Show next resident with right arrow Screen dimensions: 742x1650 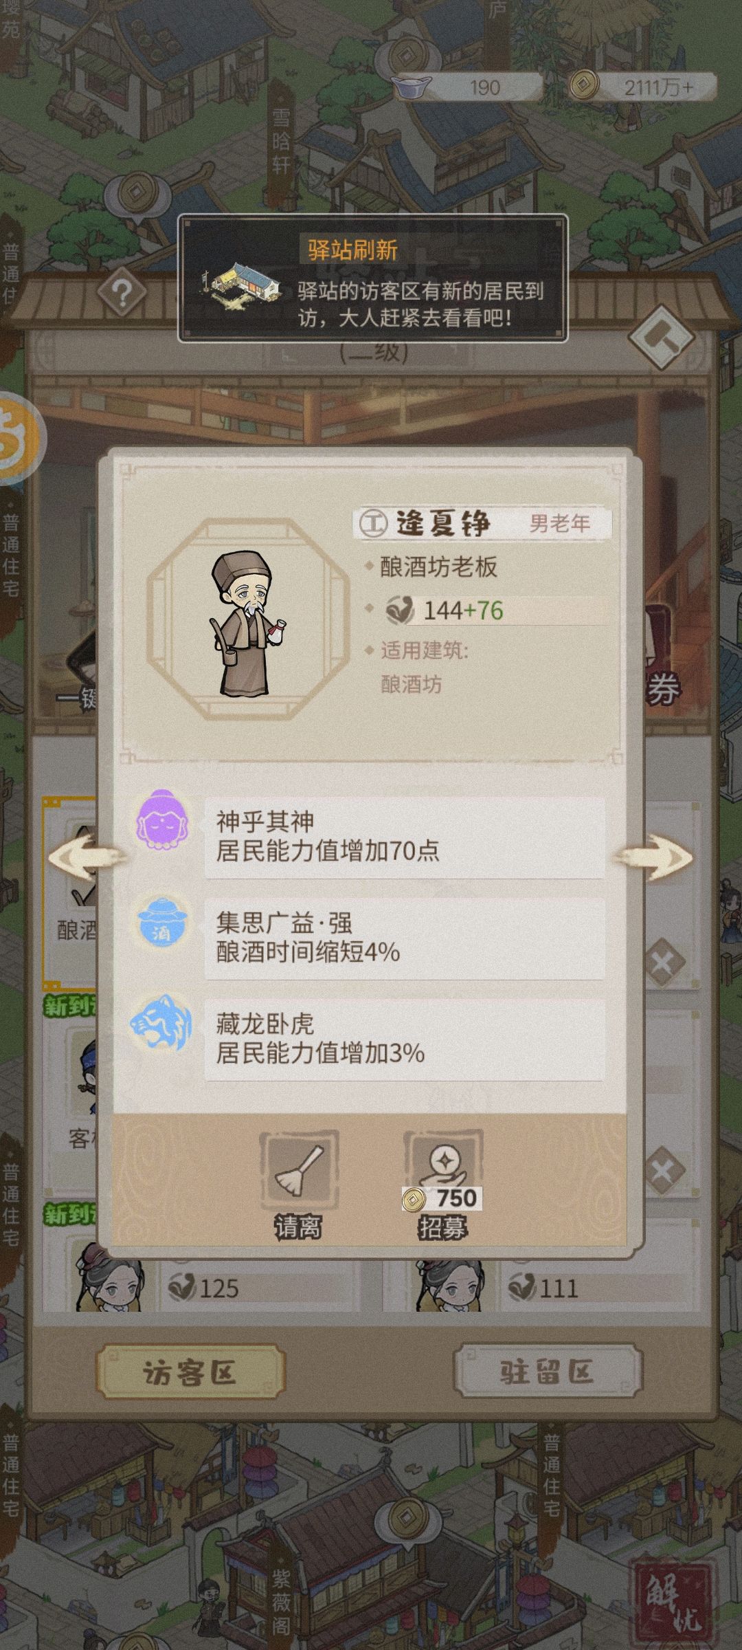[653, 857]
